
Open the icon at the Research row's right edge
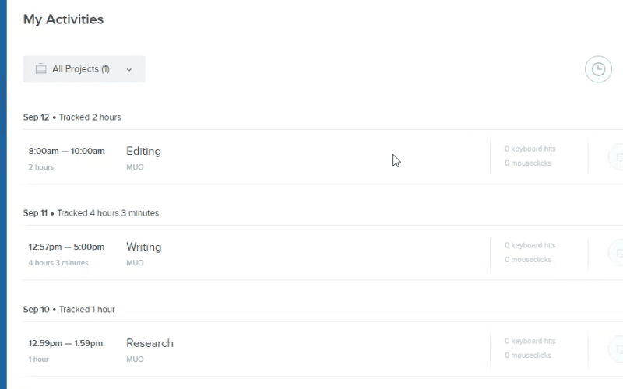point(617,349)
